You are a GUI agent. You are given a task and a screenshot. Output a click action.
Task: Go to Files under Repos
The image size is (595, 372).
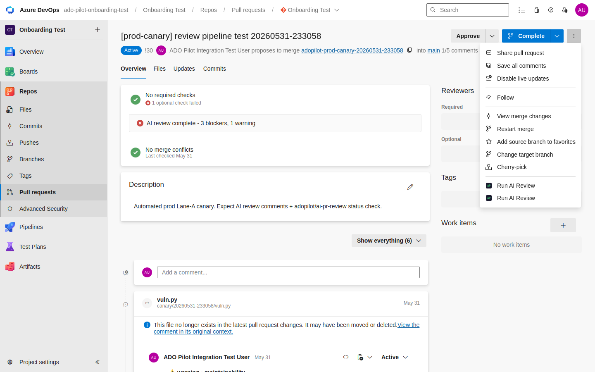click(x=54, y=110)
